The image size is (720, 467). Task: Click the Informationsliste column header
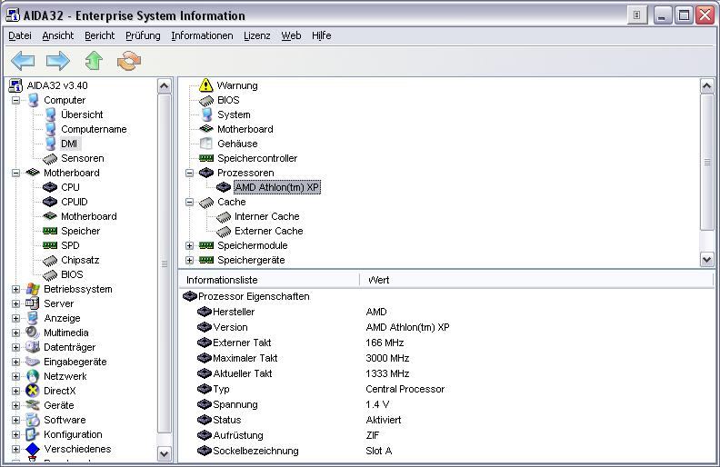pos(269,280)
